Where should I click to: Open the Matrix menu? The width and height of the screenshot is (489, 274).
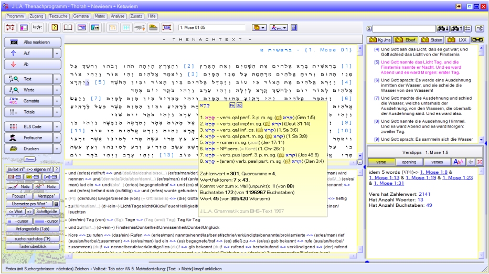point(100,16)
